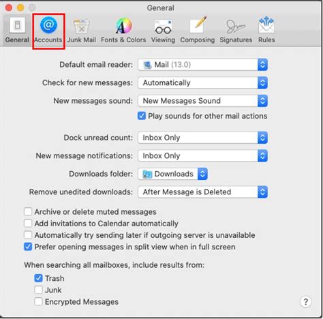Click the Downloads folder icon

click(147, 174)
